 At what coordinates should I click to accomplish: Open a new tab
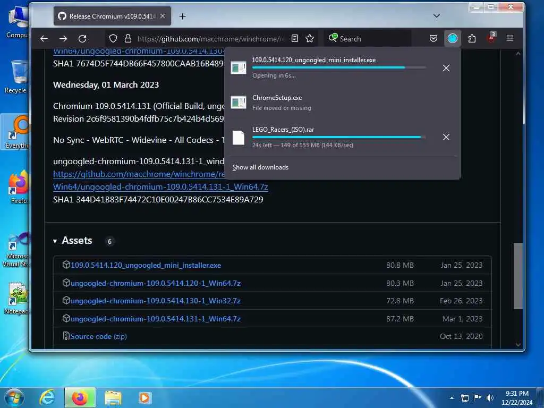[x=183, y=16]
